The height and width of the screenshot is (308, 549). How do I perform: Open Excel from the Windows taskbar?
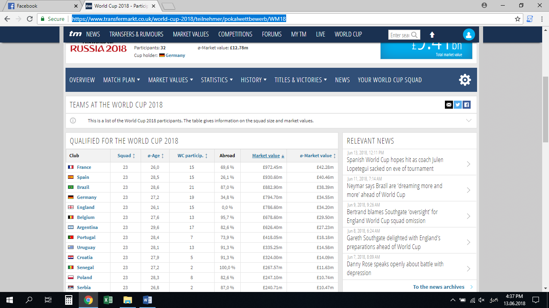point(108,300)
